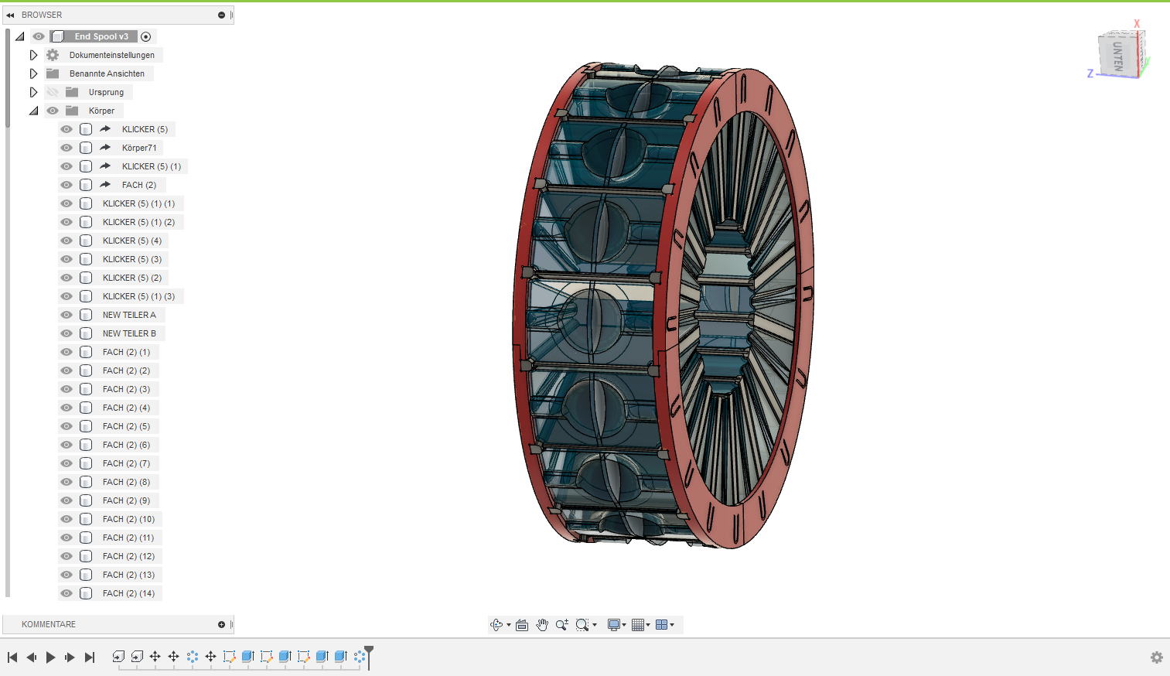Click the Zoom Window magnifier icon
The height and width of the screenshot is (676, 1170).
582,625
